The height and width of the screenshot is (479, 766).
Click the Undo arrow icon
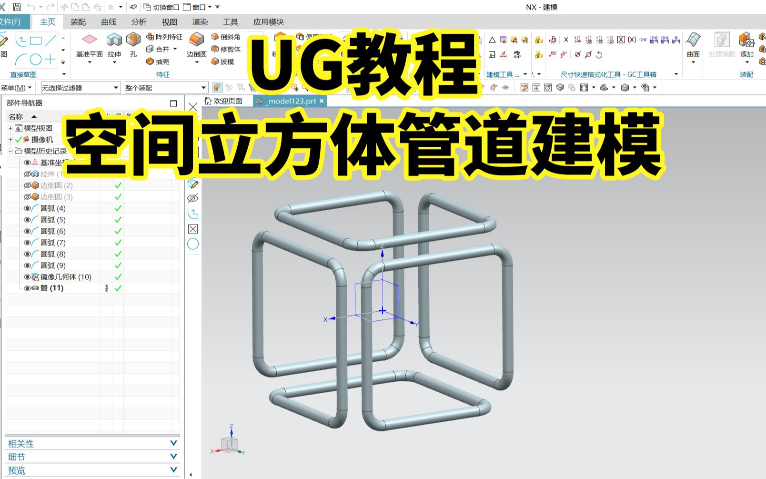31,7
